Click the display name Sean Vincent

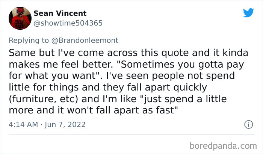60,14
